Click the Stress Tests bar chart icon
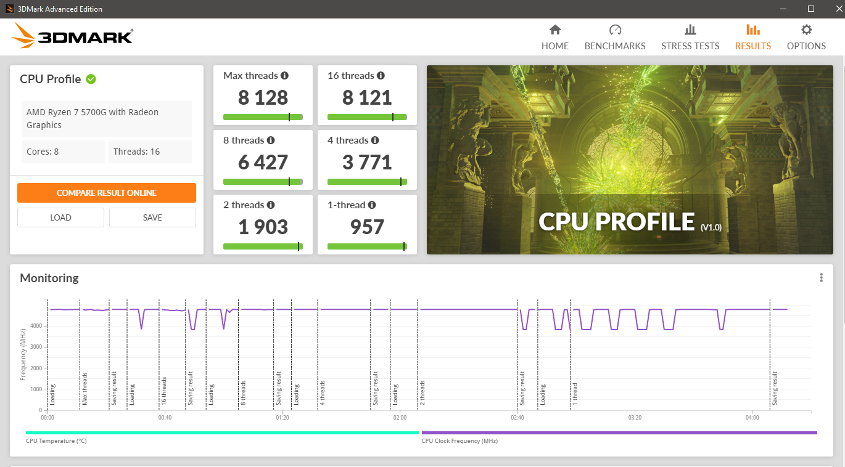This screenshot has width=845, height=467. coord(690,30)
